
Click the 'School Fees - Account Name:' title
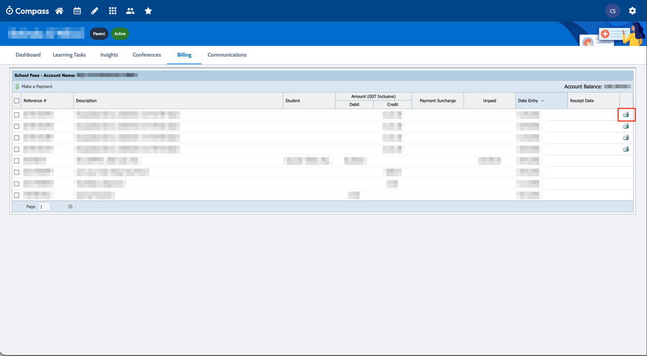click(x=45, y=76)
